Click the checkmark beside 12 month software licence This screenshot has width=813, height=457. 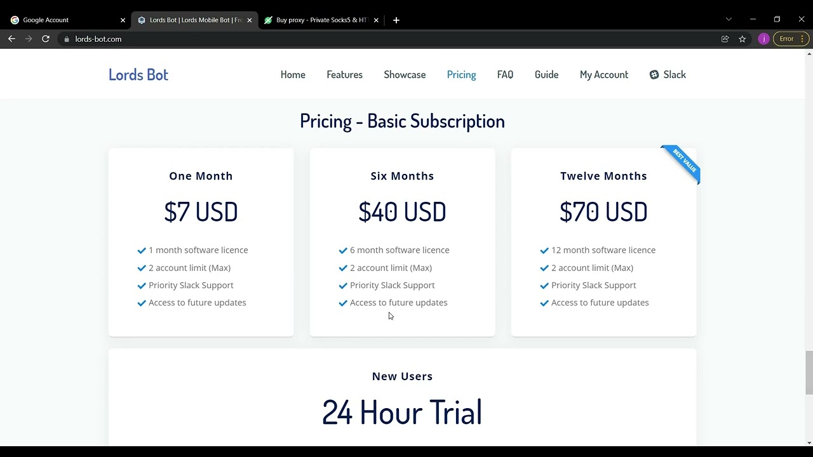click(544, 251)
